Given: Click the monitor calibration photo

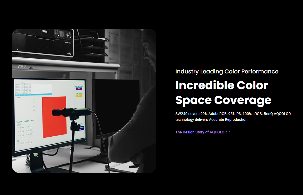Looking at the screenshot, I should (x=84, y=101).
